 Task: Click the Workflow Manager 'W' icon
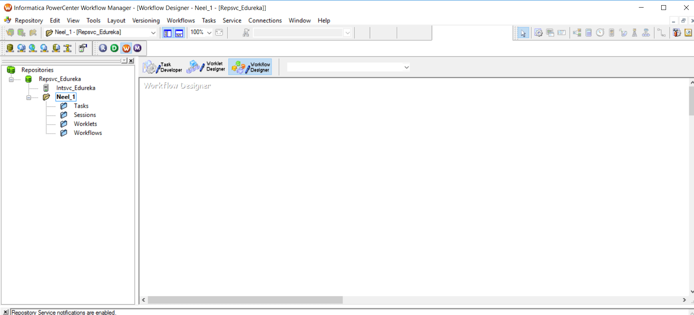pos(126,48)
